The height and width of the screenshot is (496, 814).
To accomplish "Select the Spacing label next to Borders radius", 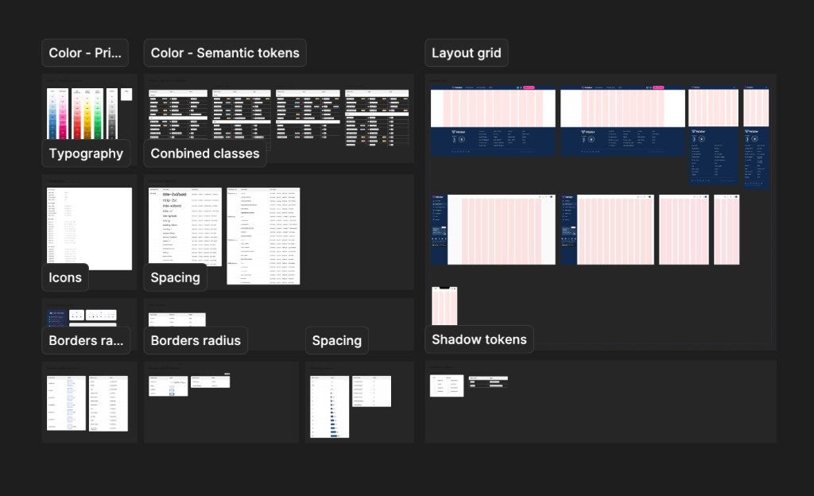I will pos(337,340).
